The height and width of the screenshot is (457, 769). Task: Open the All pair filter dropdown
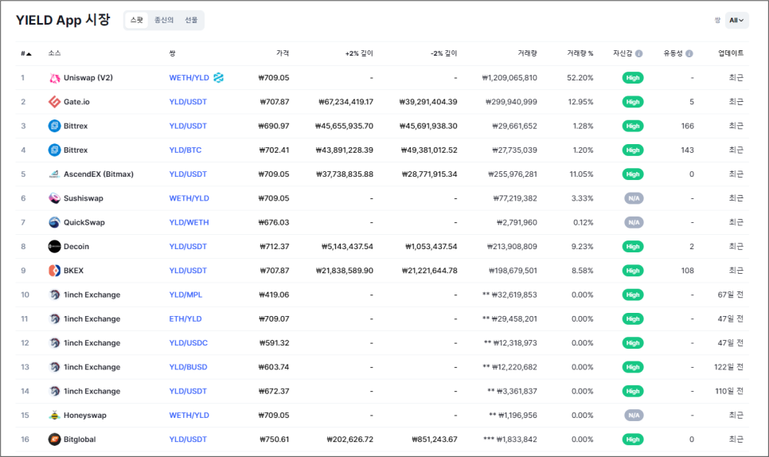coord(736,20)
